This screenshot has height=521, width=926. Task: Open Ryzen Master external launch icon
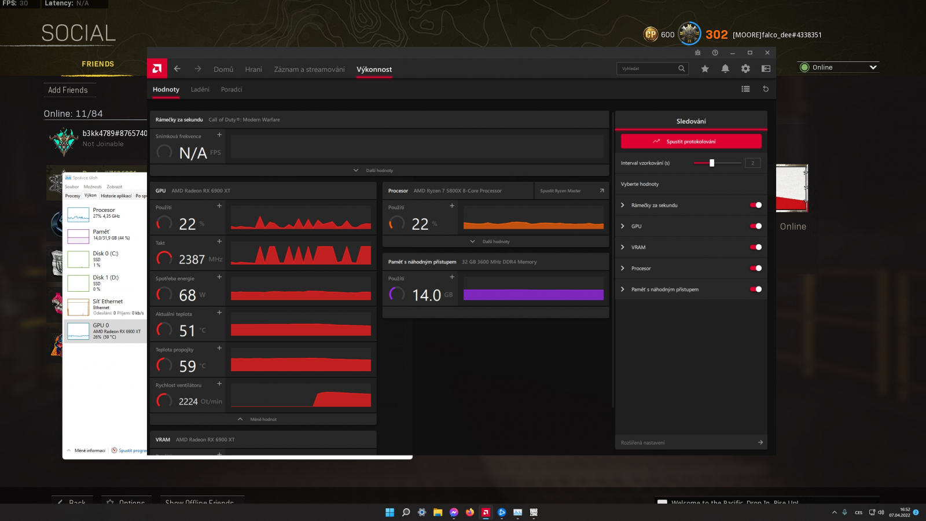tap(602, 190)
